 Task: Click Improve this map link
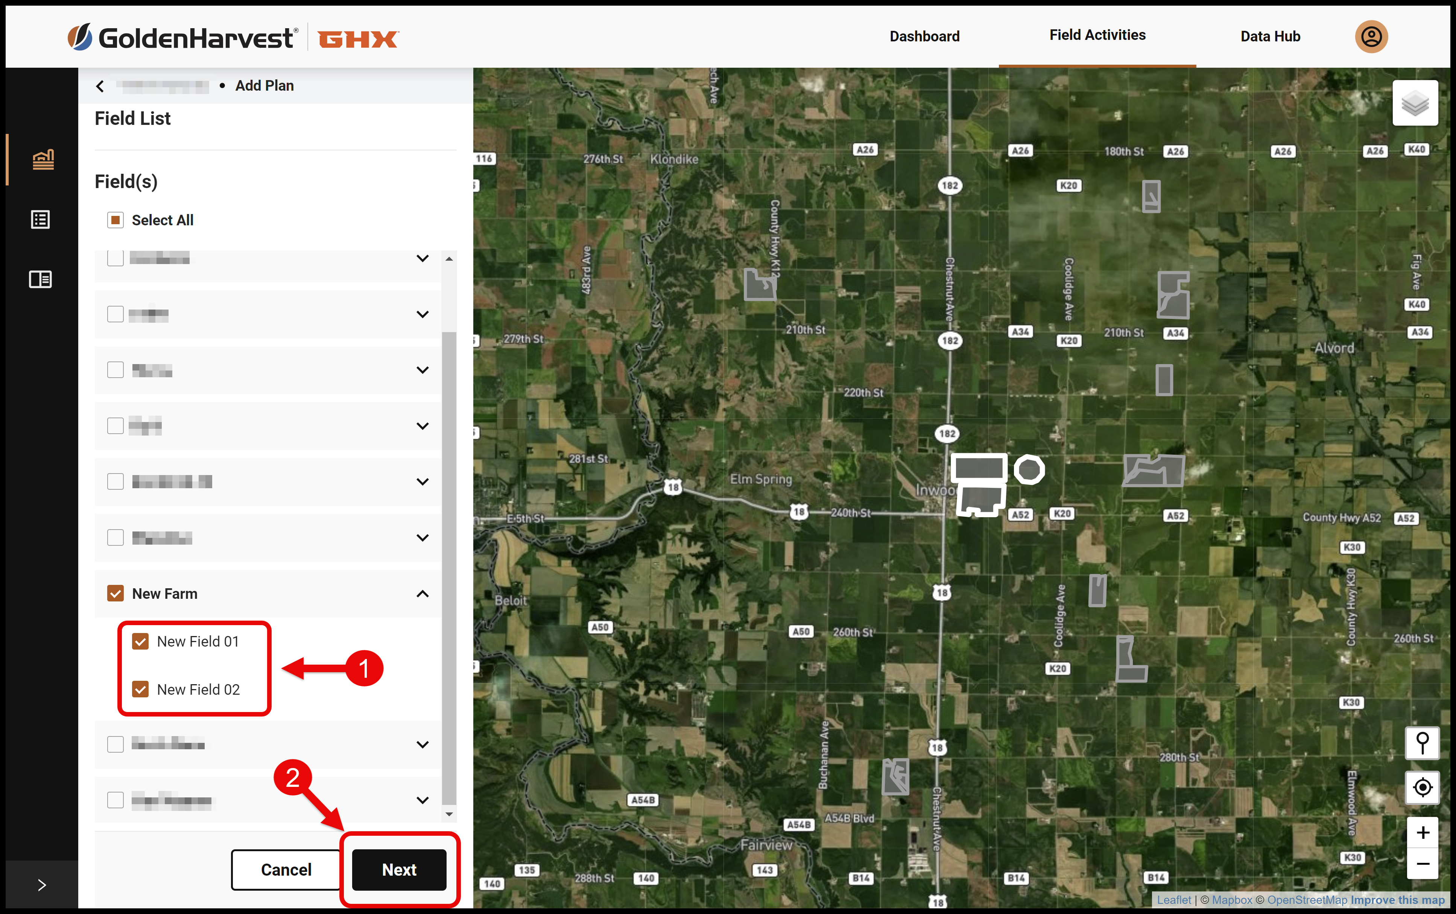[1397, 900]
